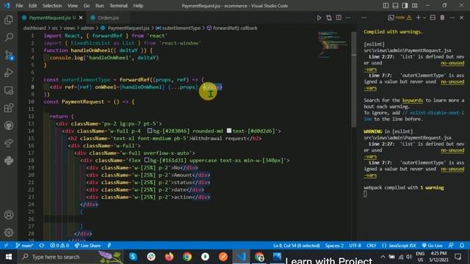This screenshot has width=470, height=264.
Task: Expand the 'src' breadcrumb
Action: (x=54, y=28)
